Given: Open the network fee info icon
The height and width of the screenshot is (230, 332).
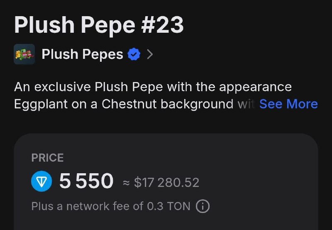Looking at the screenshot, I should (203, 206).
